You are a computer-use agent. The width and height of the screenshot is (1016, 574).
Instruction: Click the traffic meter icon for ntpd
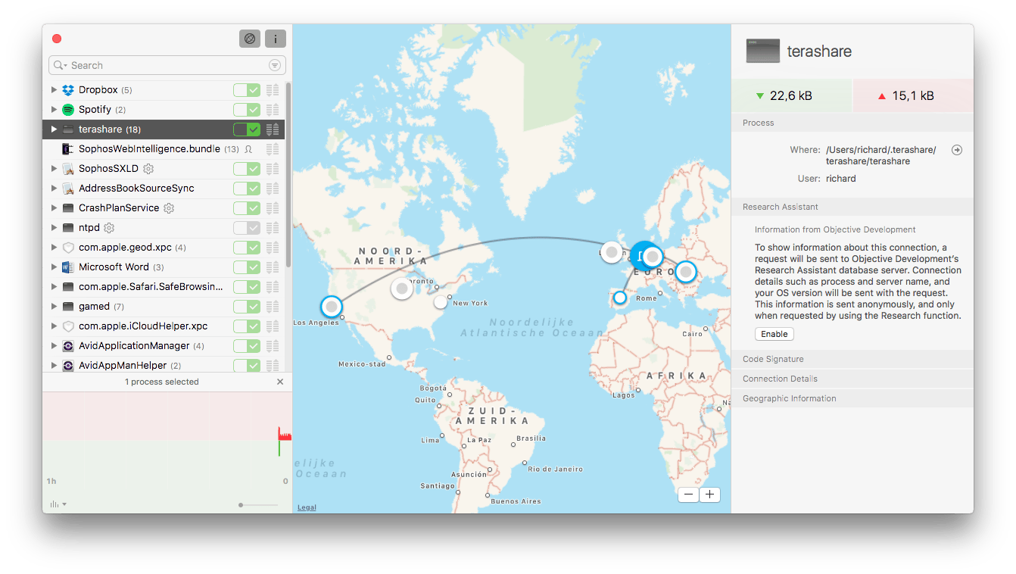(x=273, y=228)
